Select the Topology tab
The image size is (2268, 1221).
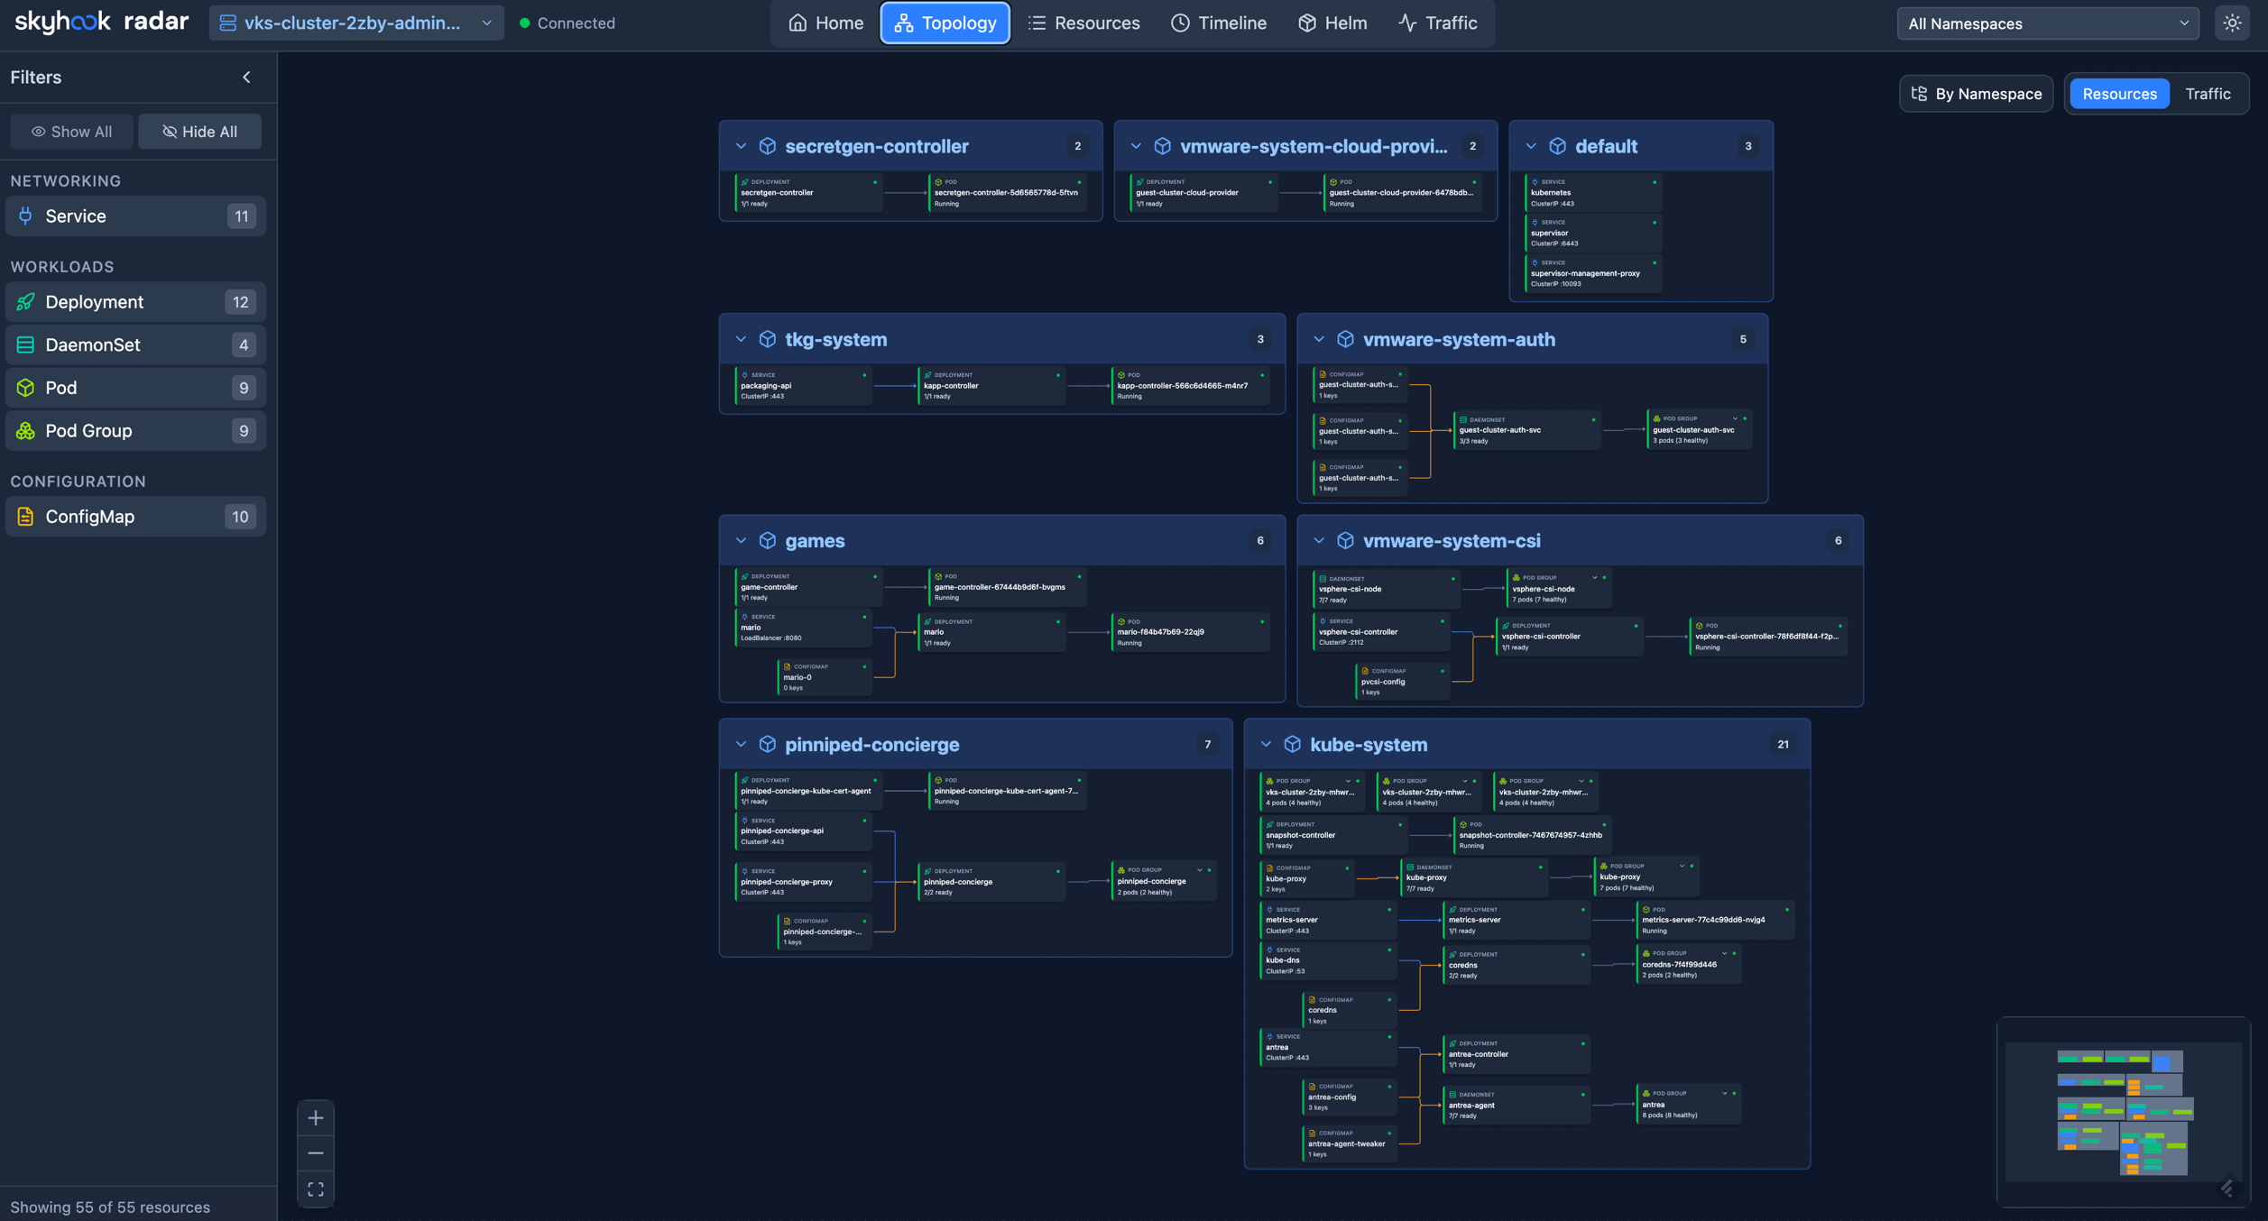[x=945, y=23]
